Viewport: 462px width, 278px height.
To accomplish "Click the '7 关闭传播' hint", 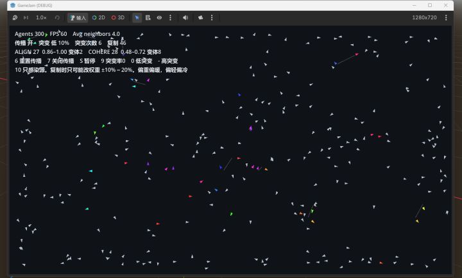I will coord(61,61).
